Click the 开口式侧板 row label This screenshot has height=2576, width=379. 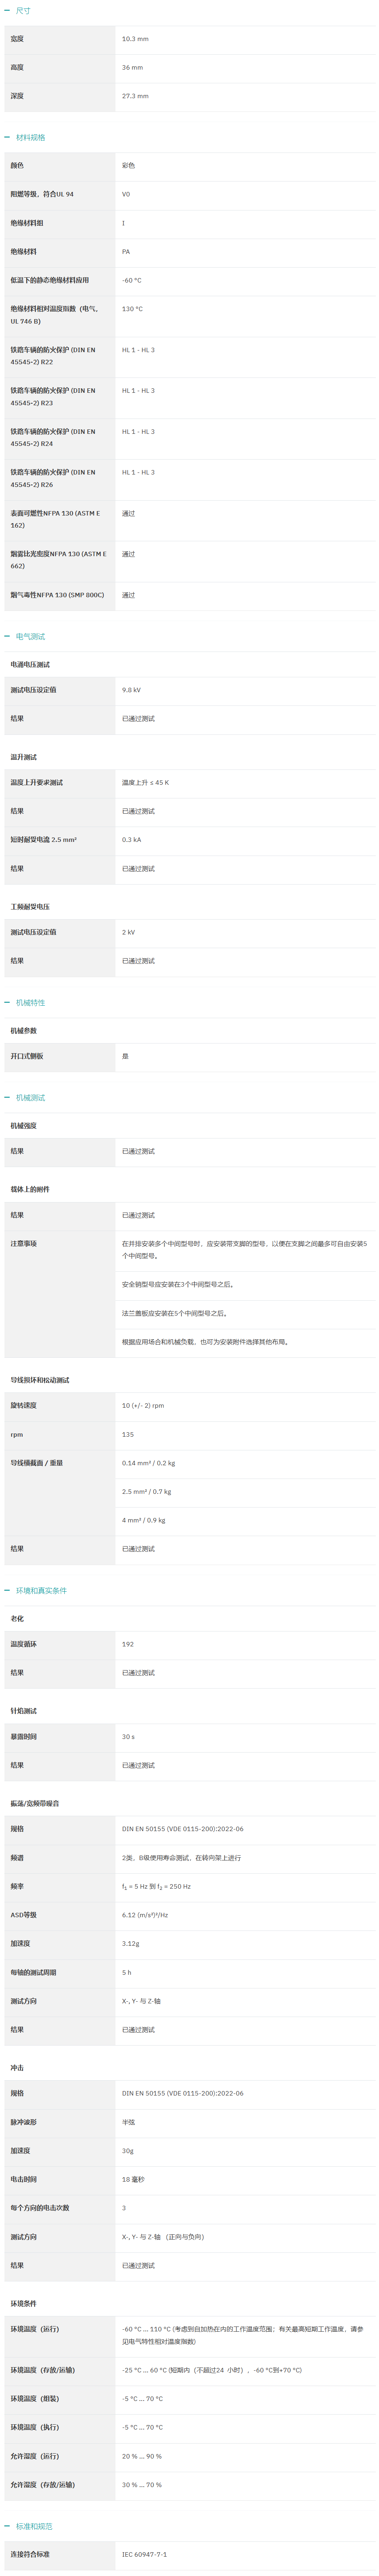point(27,1056)
